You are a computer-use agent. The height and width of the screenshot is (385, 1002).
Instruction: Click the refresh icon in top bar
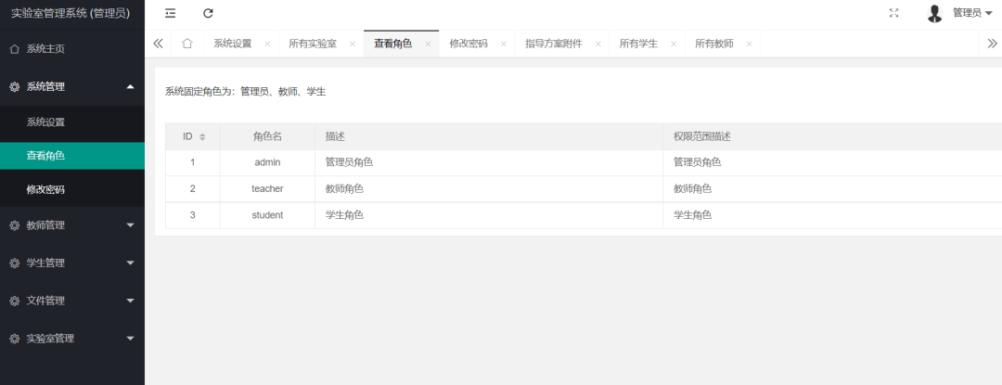[208, 13]
